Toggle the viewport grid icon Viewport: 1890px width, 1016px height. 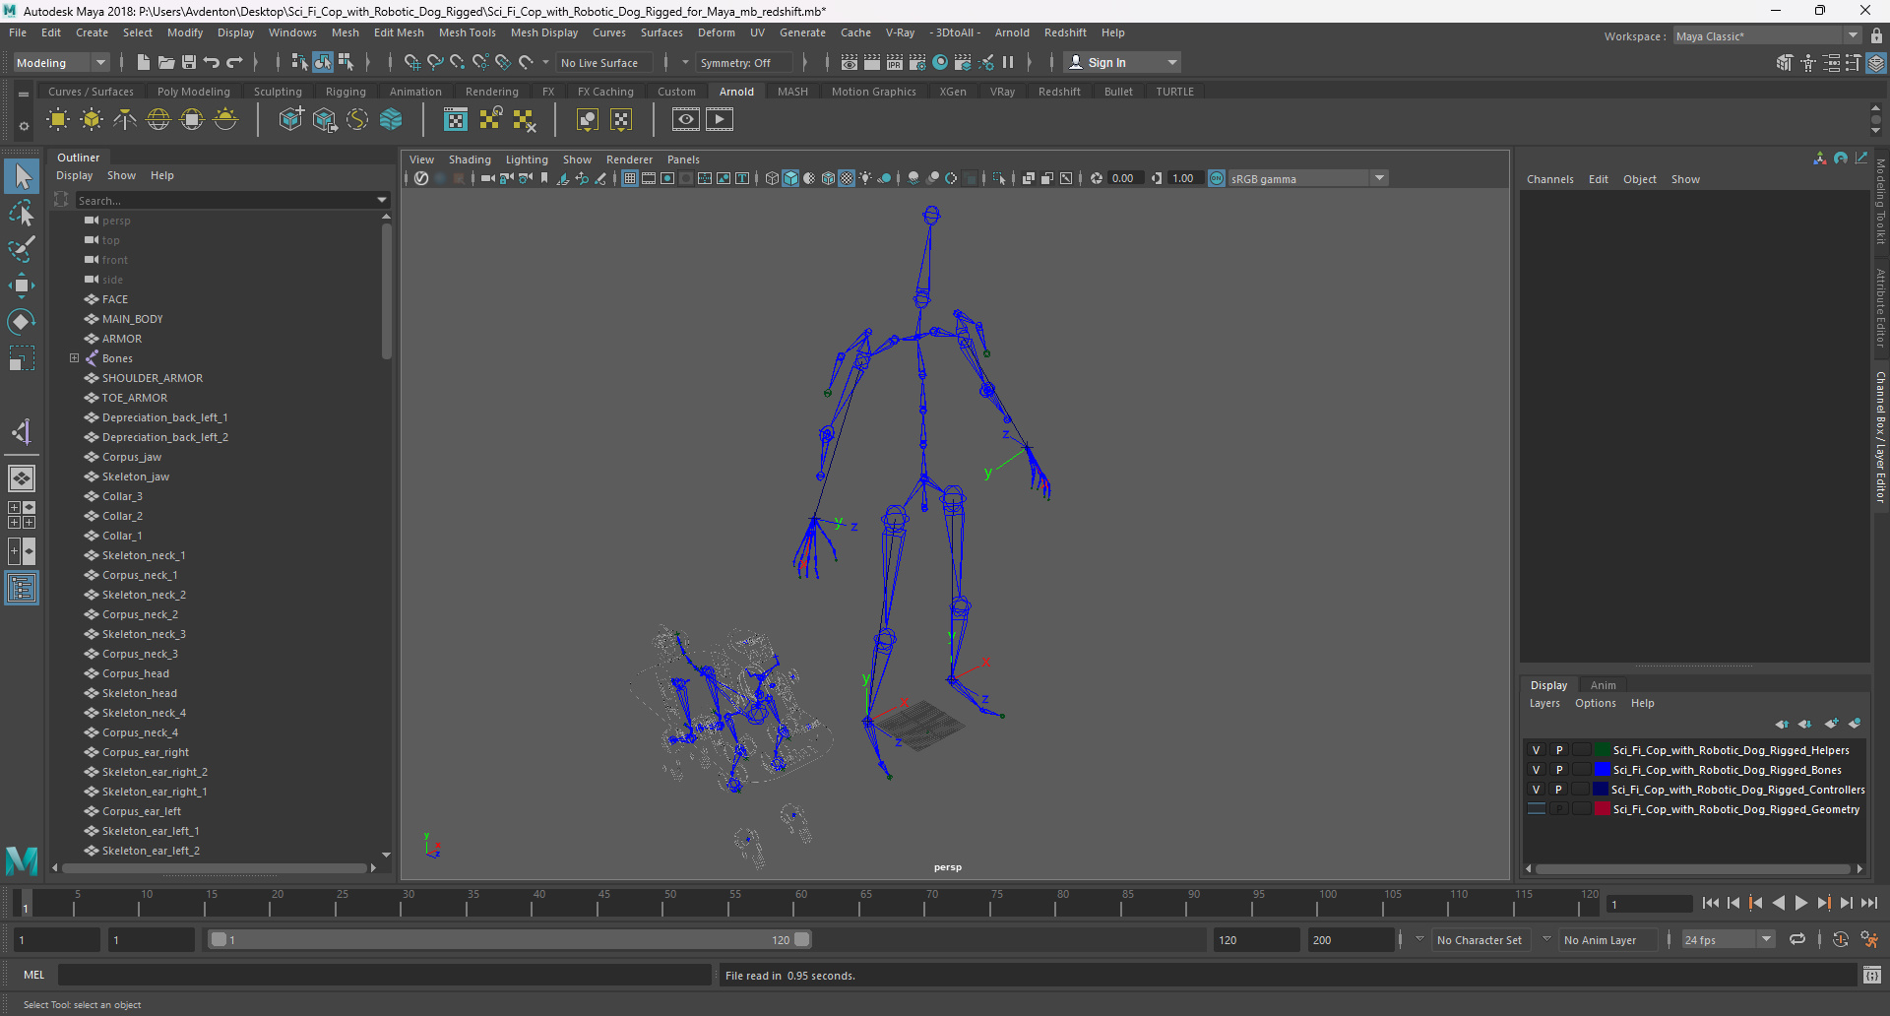(x=630, y=178)
